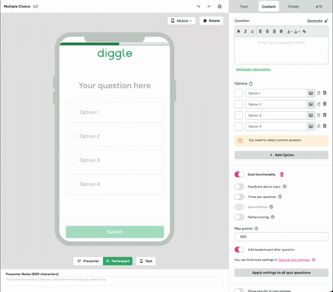
Task: Click the undo arrow in top bar
Action: pos(198,6)
